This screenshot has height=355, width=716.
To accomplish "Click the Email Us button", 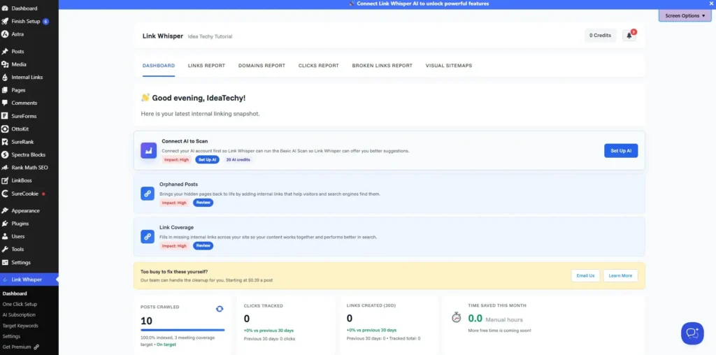I will click(585, 275).
